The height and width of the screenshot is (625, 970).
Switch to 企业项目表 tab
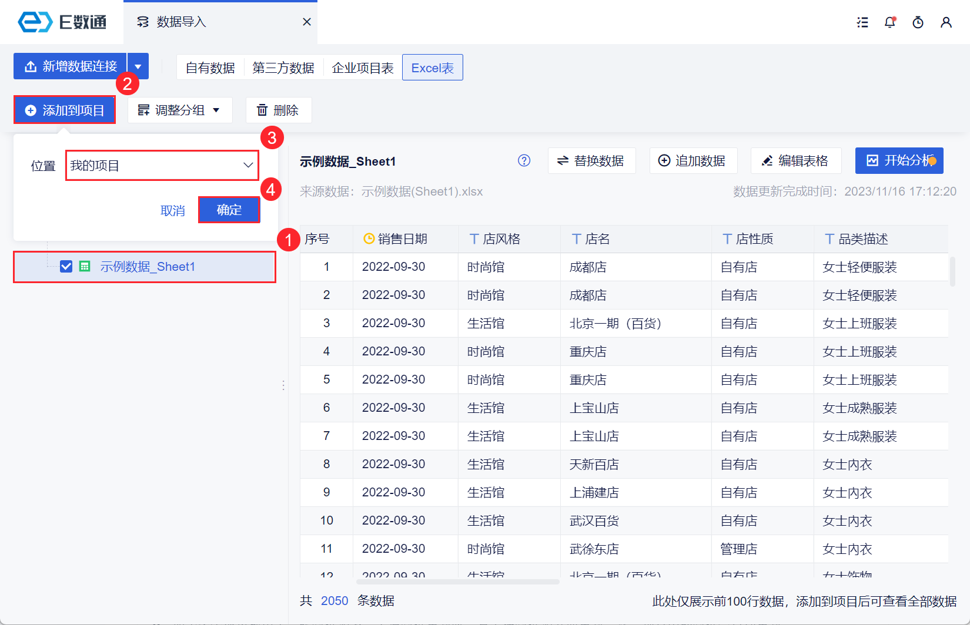(362, 68)
